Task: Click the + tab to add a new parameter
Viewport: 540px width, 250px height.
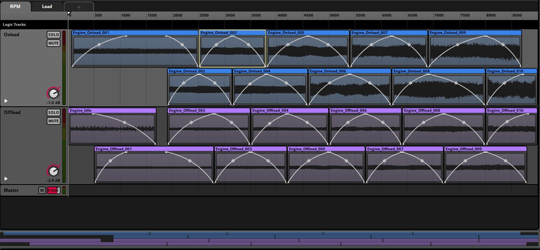Action: 79,7
